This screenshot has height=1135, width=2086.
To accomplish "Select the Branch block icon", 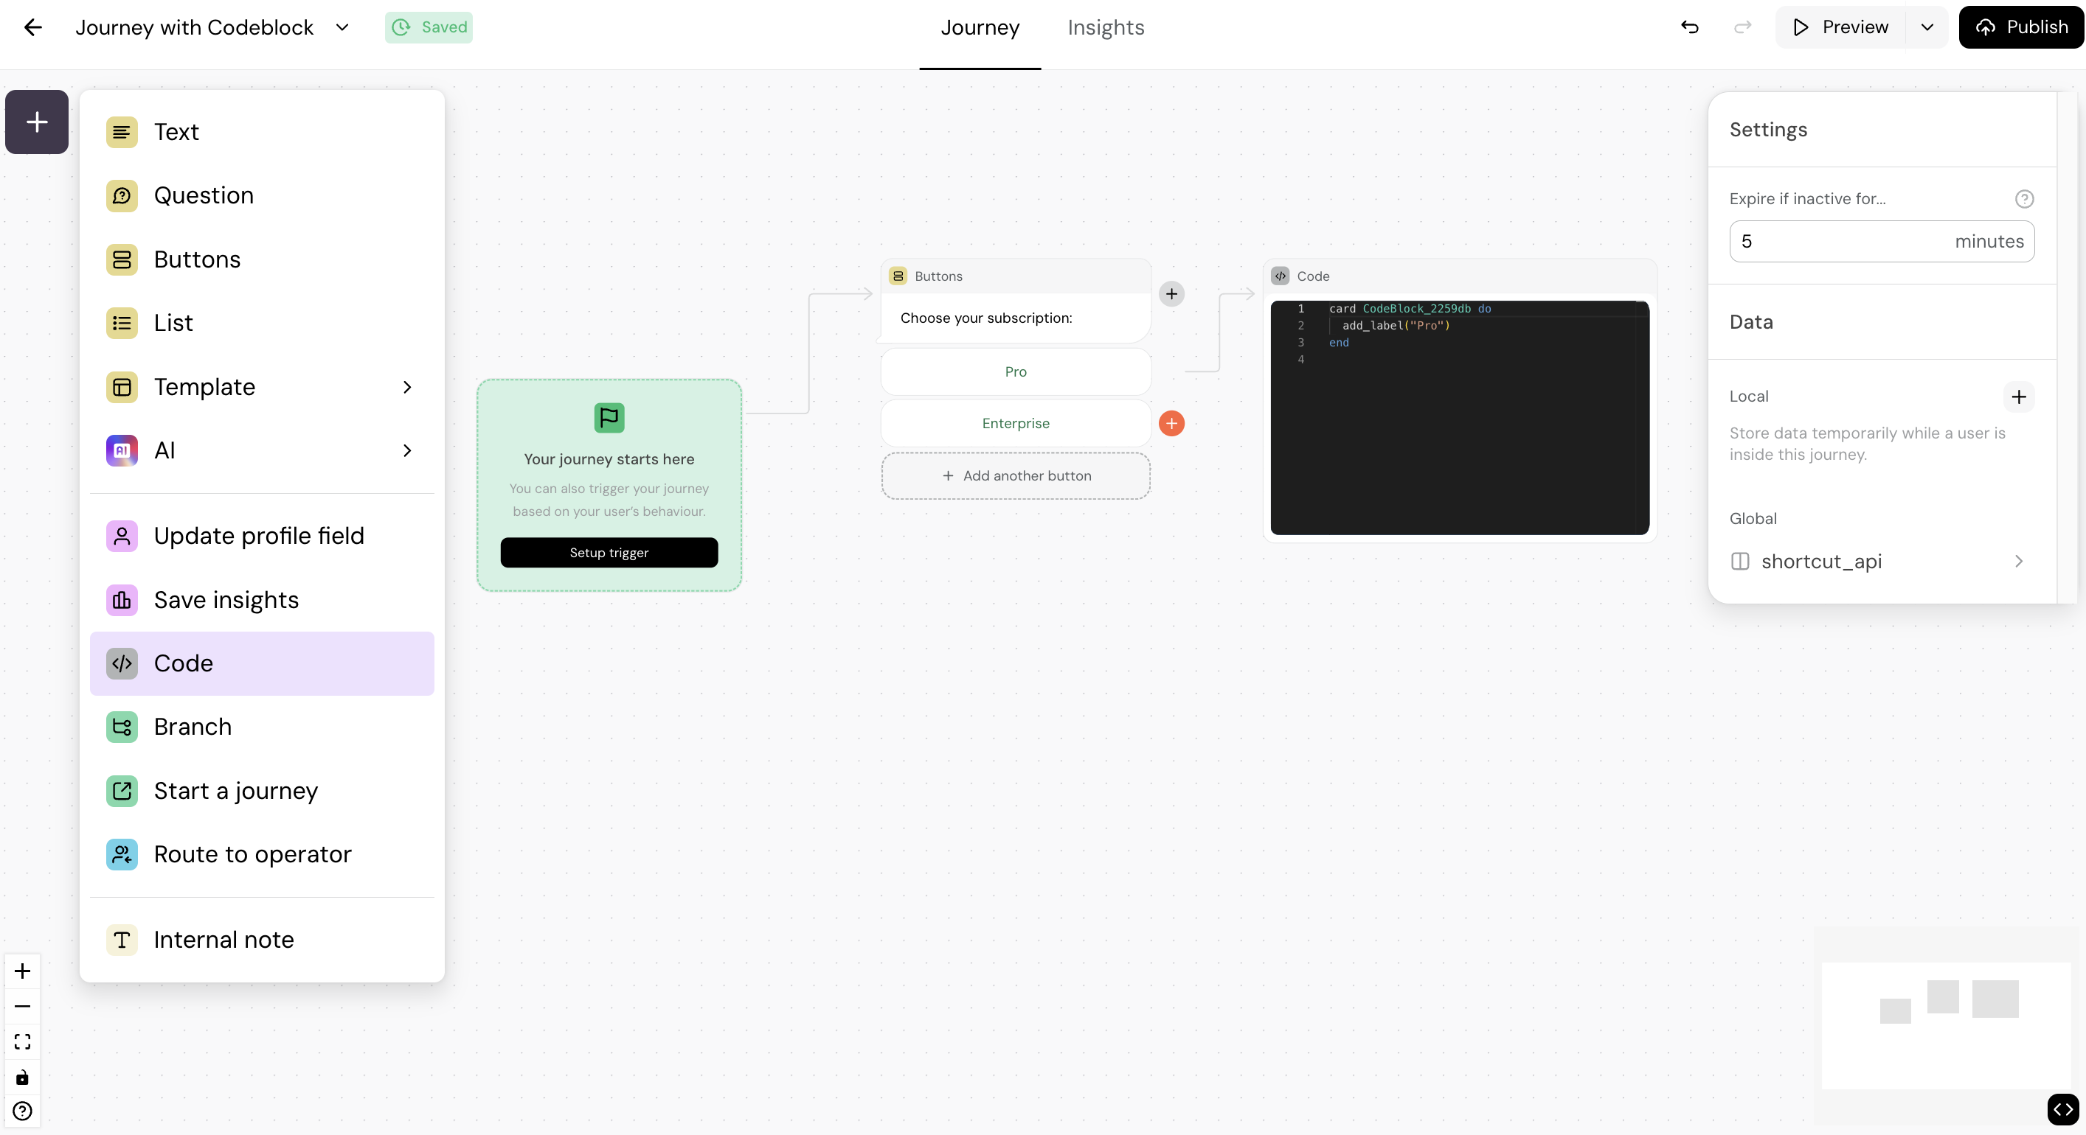I will [122, 727].
